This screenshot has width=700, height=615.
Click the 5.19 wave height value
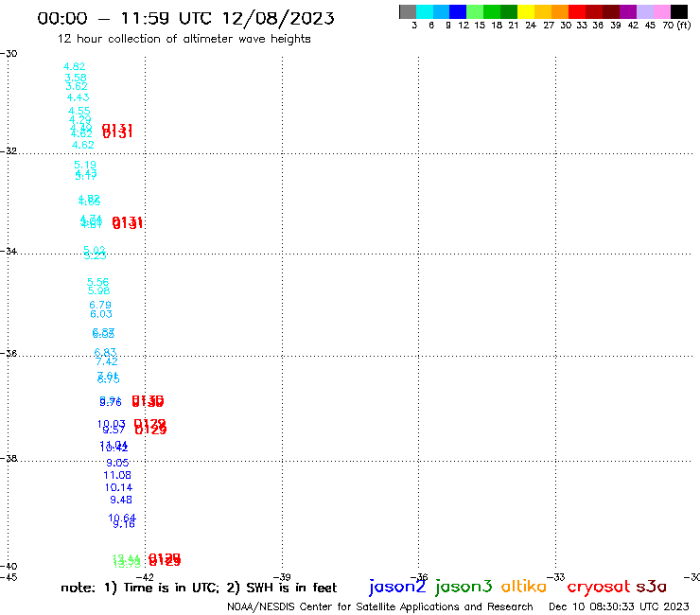click(85, 165)
